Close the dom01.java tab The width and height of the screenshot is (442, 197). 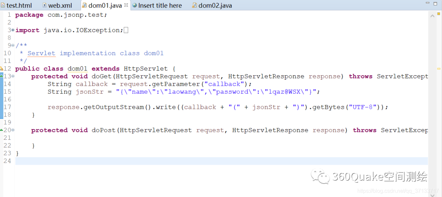click(126, 5)
